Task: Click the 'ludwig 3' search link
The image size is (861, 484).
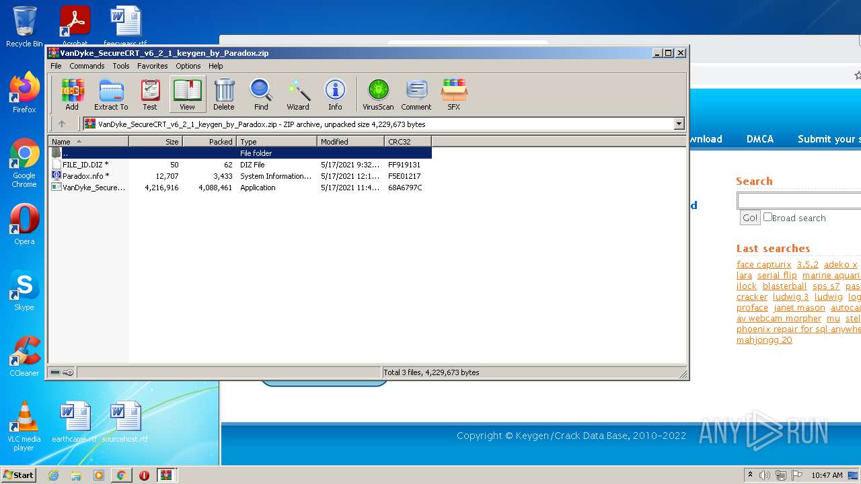Action: (x=790, y=296)
